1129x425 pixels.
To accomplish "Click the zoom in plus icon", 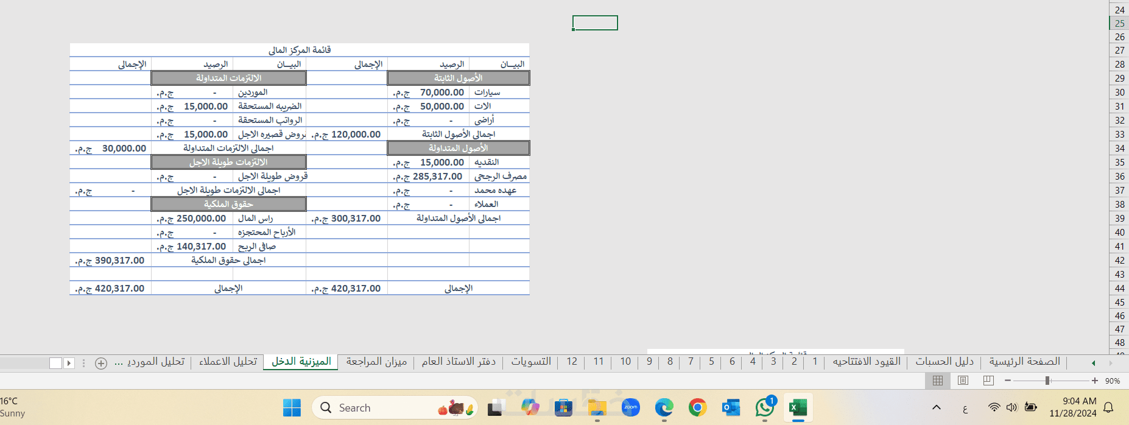I will [x=1095, y=381].
